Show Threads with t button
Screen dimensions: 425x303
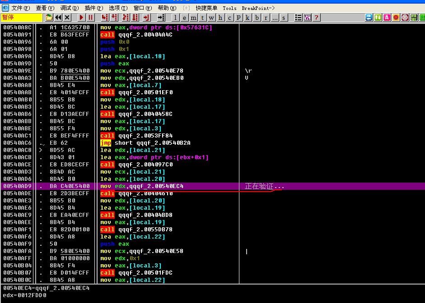[202, 18]
